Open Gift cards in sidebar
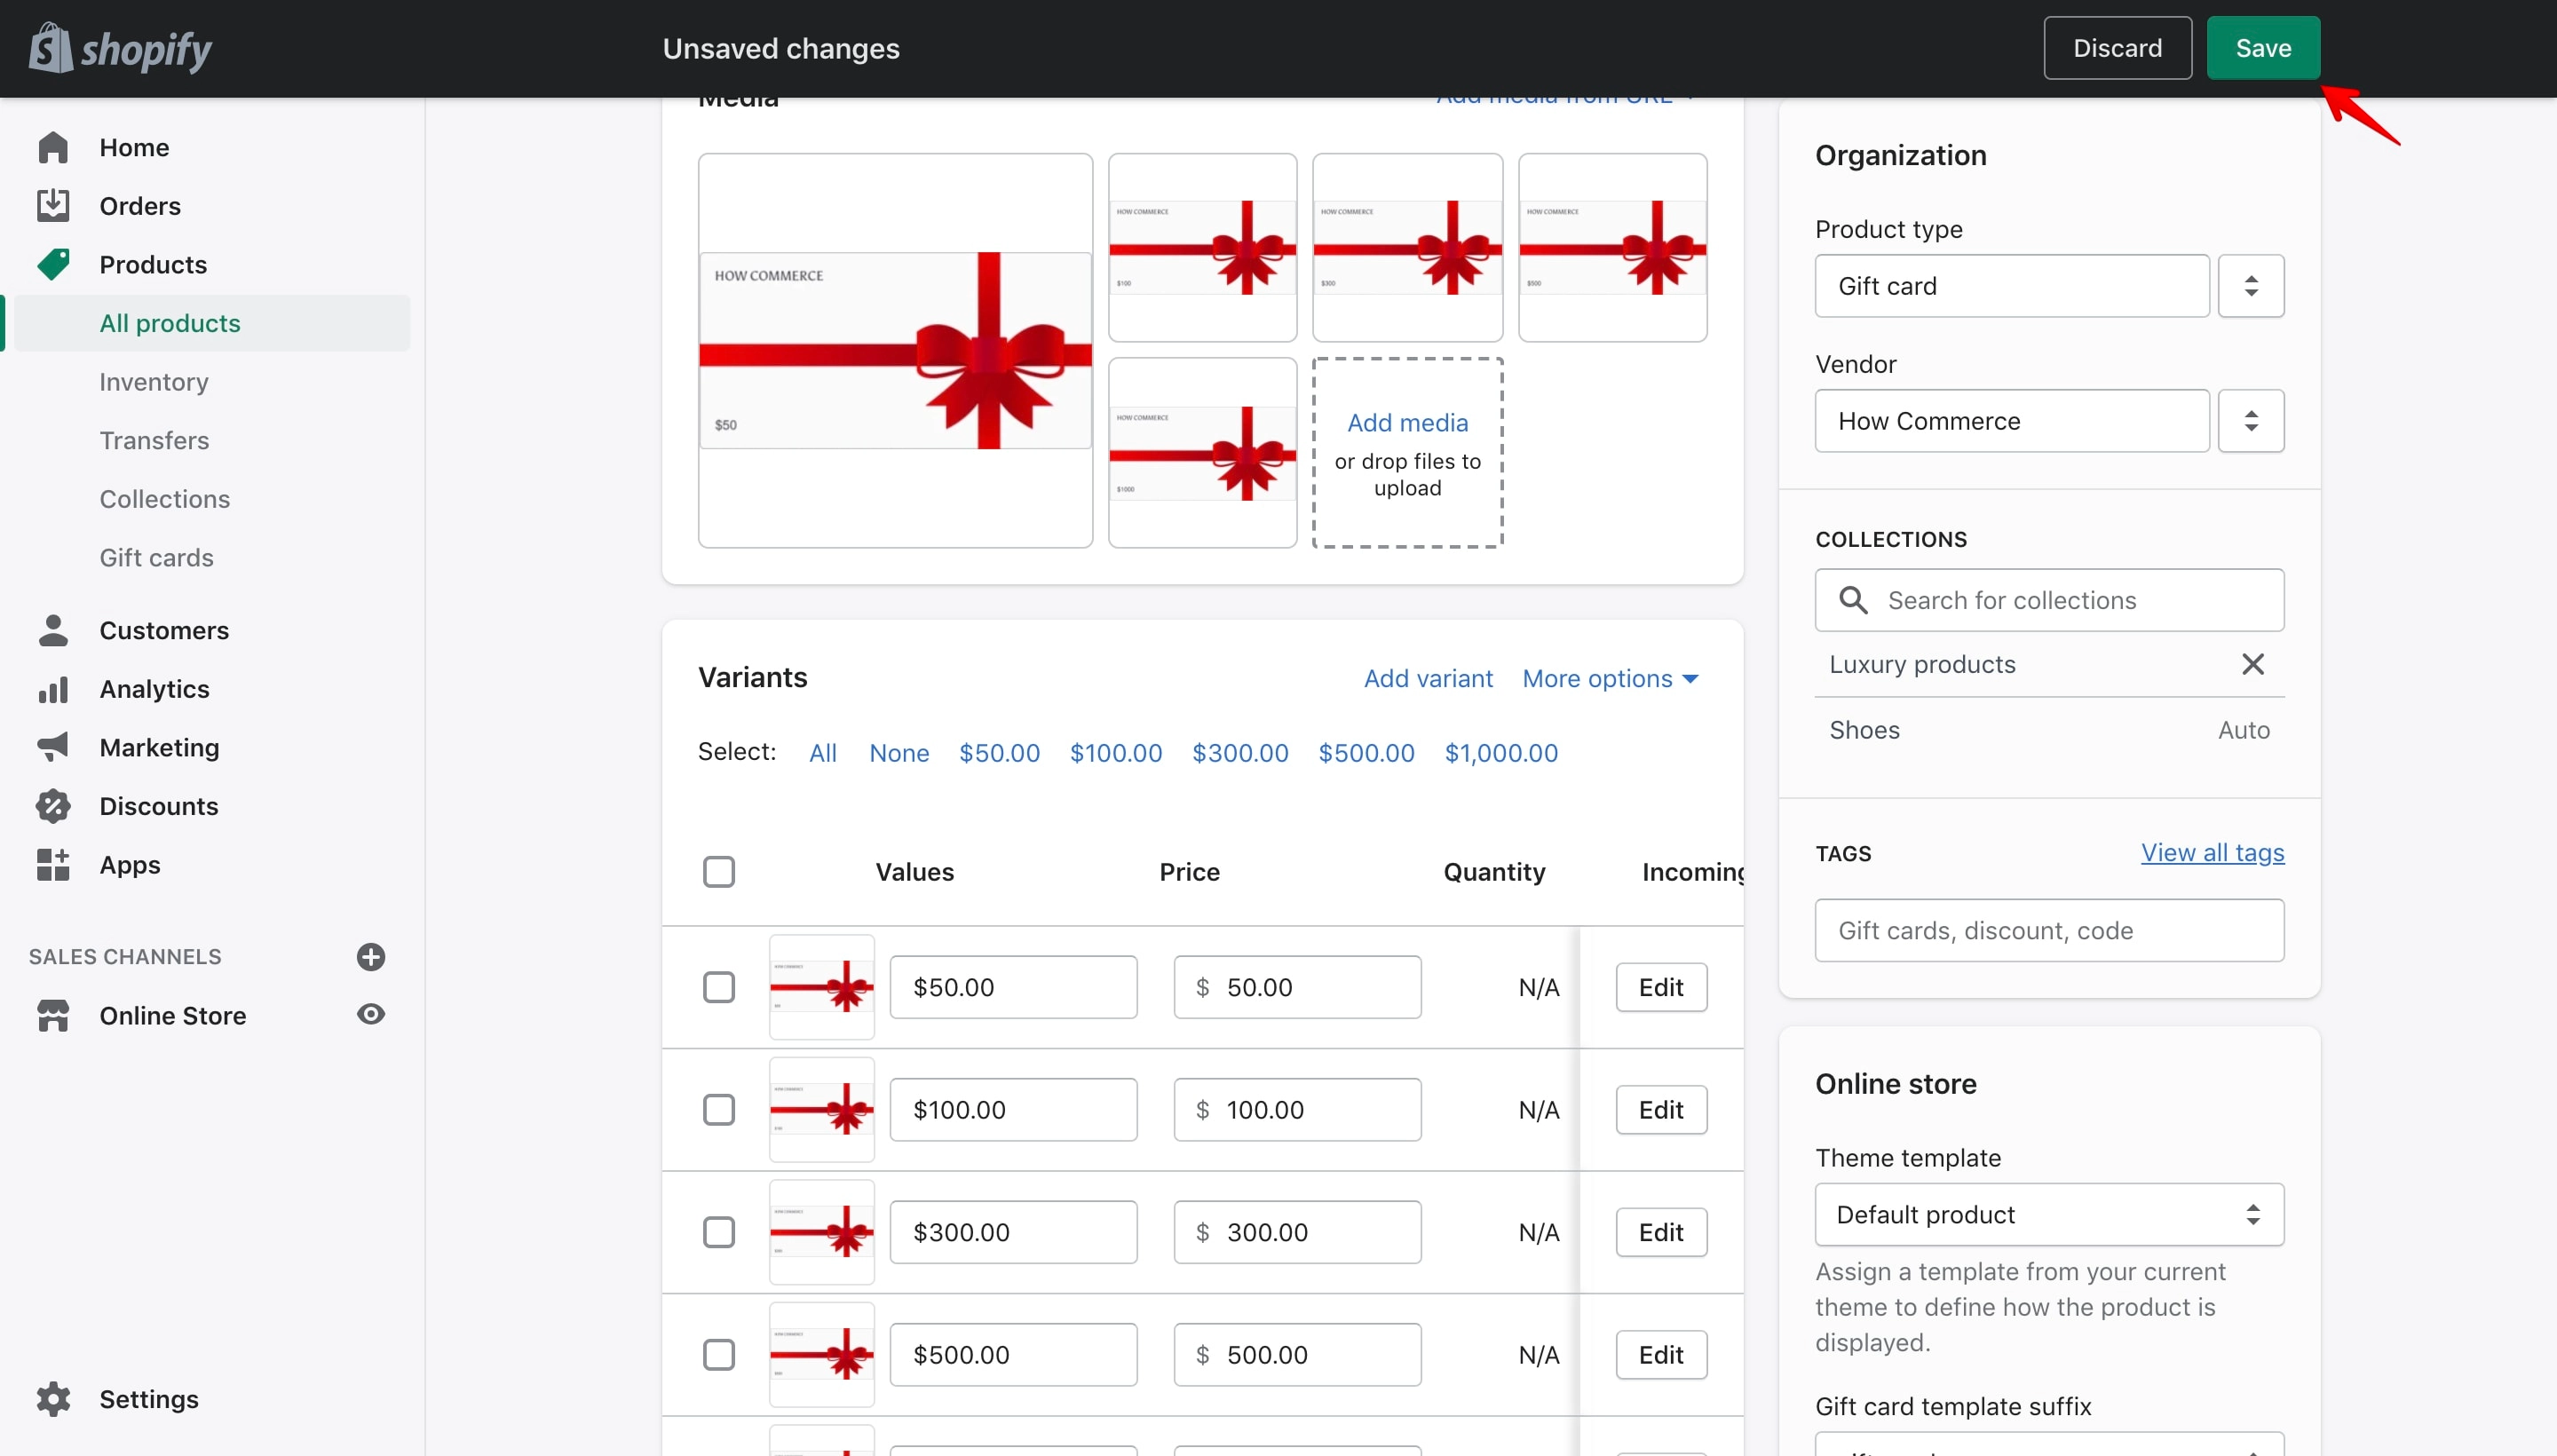 (157, 558)
